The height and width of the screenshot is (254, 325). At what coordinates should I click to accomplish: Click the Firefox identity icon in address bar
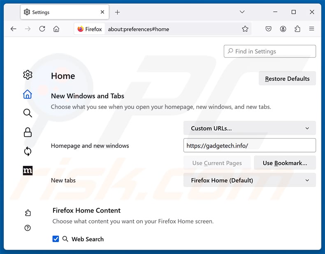(90, 29)
